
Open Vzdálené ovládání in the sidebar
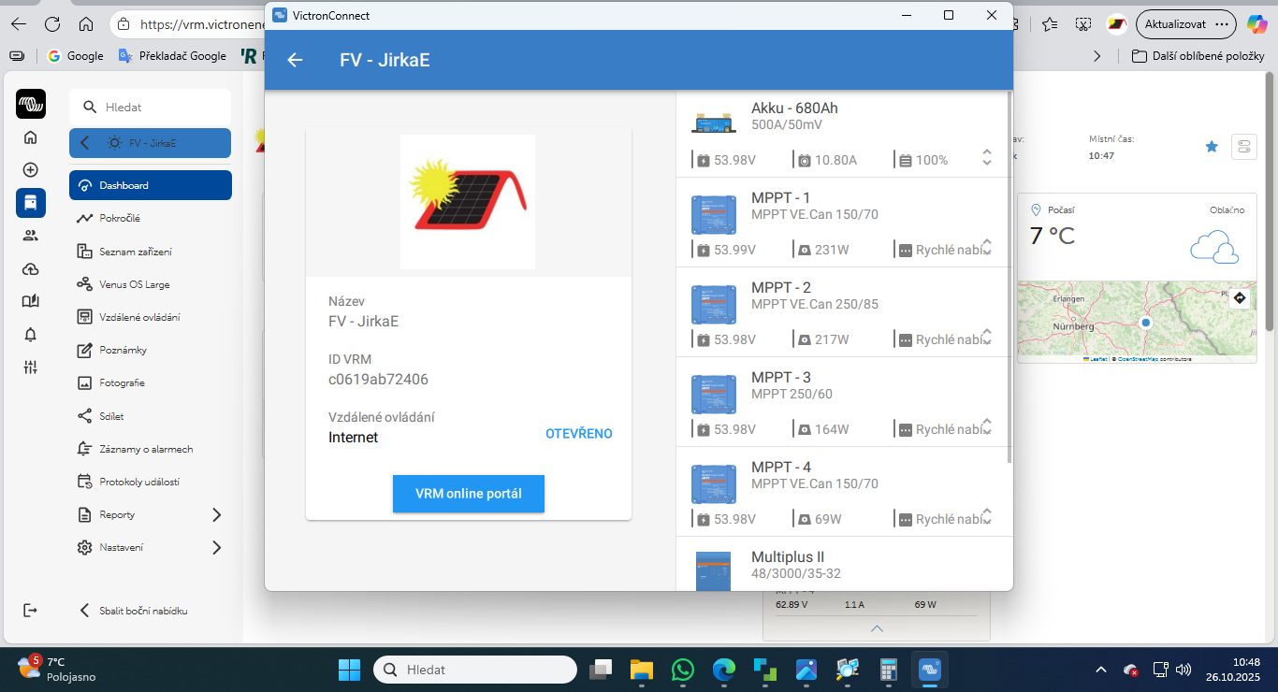pos(151,317)
